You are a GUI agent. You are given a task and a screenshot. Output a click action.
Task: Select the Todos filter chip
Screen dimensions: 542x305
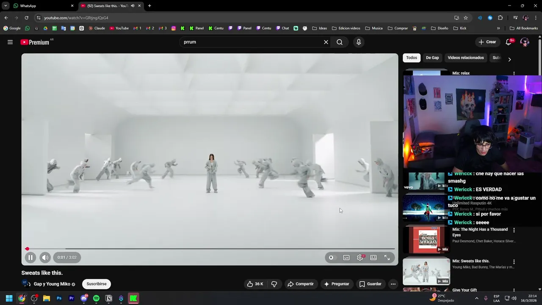coord(412,58)
